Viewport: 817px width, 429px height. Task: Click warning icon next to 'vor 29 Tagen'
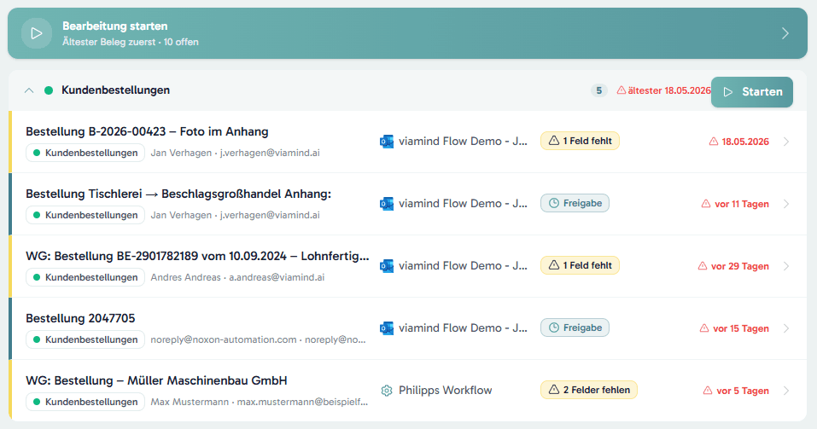click(703, 266)
